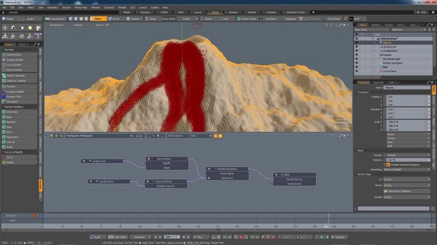The width and height of the screenshot is (437, 245).
Task: Click the Dynamic Fluid item
Action: (19, 97)
